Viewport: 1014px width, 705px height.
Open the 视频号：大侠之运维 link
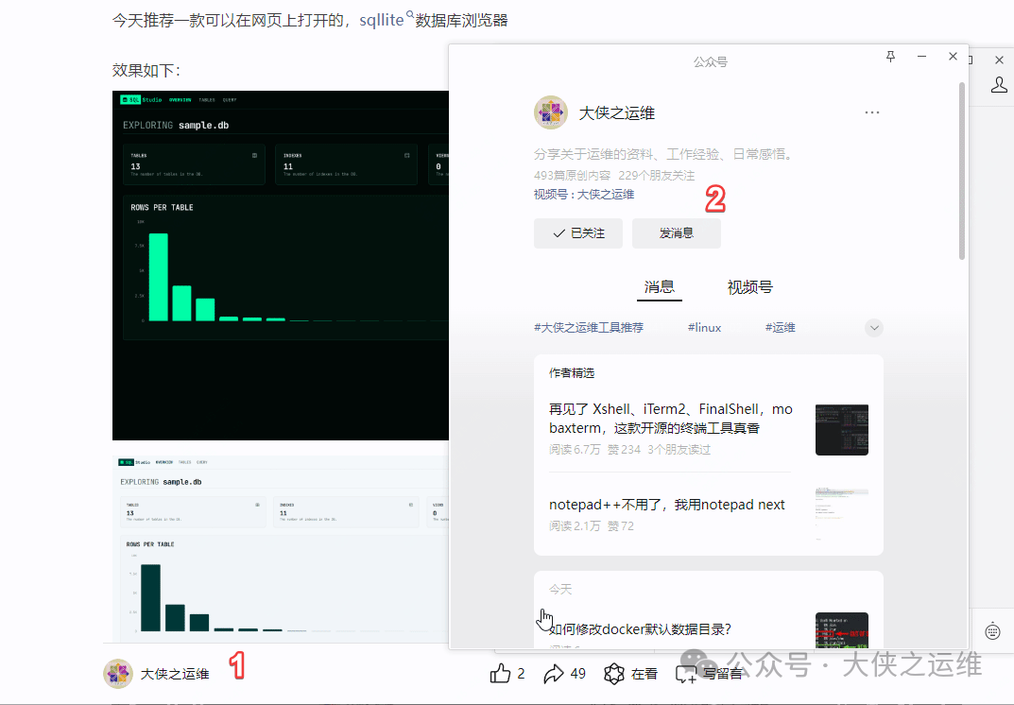coord(584,195)
